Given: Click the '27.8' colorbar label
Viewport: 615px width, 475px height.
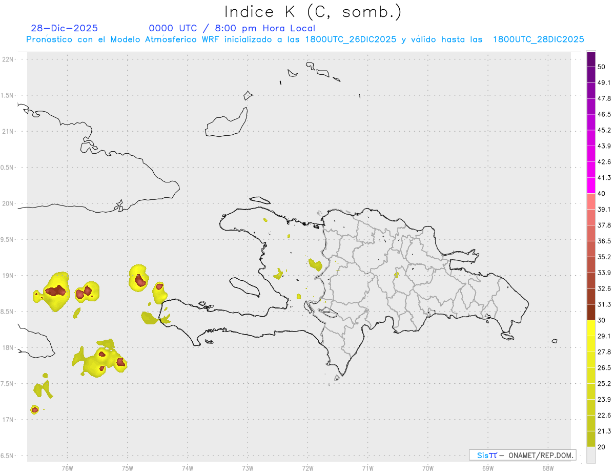Looking at the screenshot, I should (604, 352).
